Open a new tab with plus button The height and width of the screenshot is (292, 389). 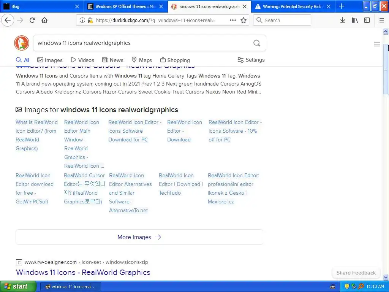coord(342,6)
